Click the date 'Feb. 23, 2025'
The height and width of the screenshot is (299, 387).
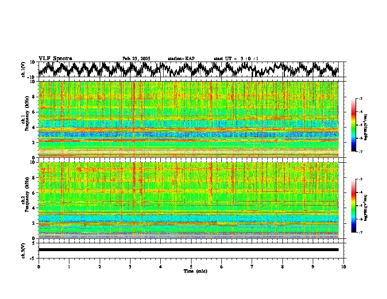pos(136,59)
